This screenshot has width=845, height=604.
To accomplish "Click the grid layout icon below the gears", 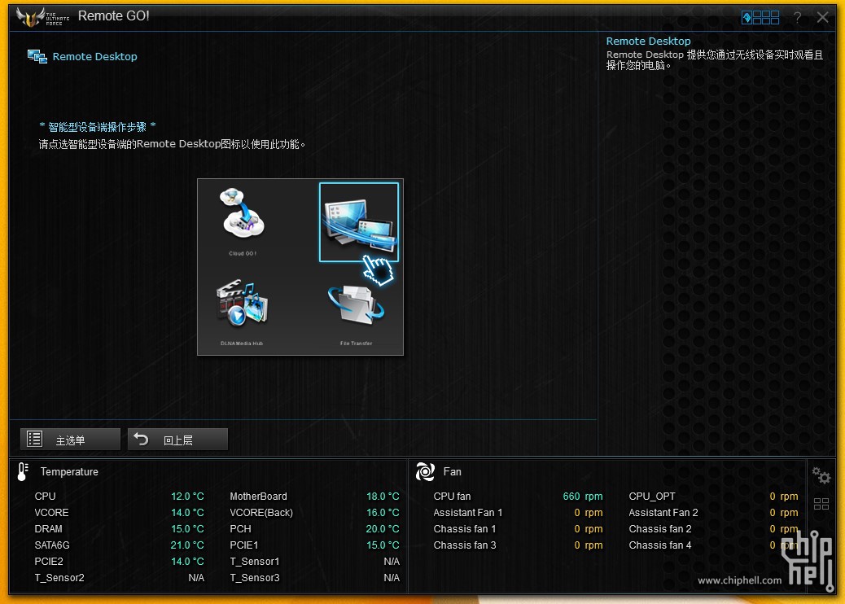I will pos(821,504).
